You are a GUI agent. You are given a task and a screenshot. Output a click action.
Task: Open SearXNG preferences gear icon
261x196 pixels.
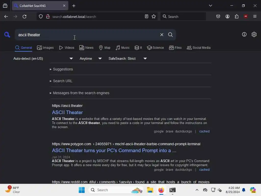254,34
